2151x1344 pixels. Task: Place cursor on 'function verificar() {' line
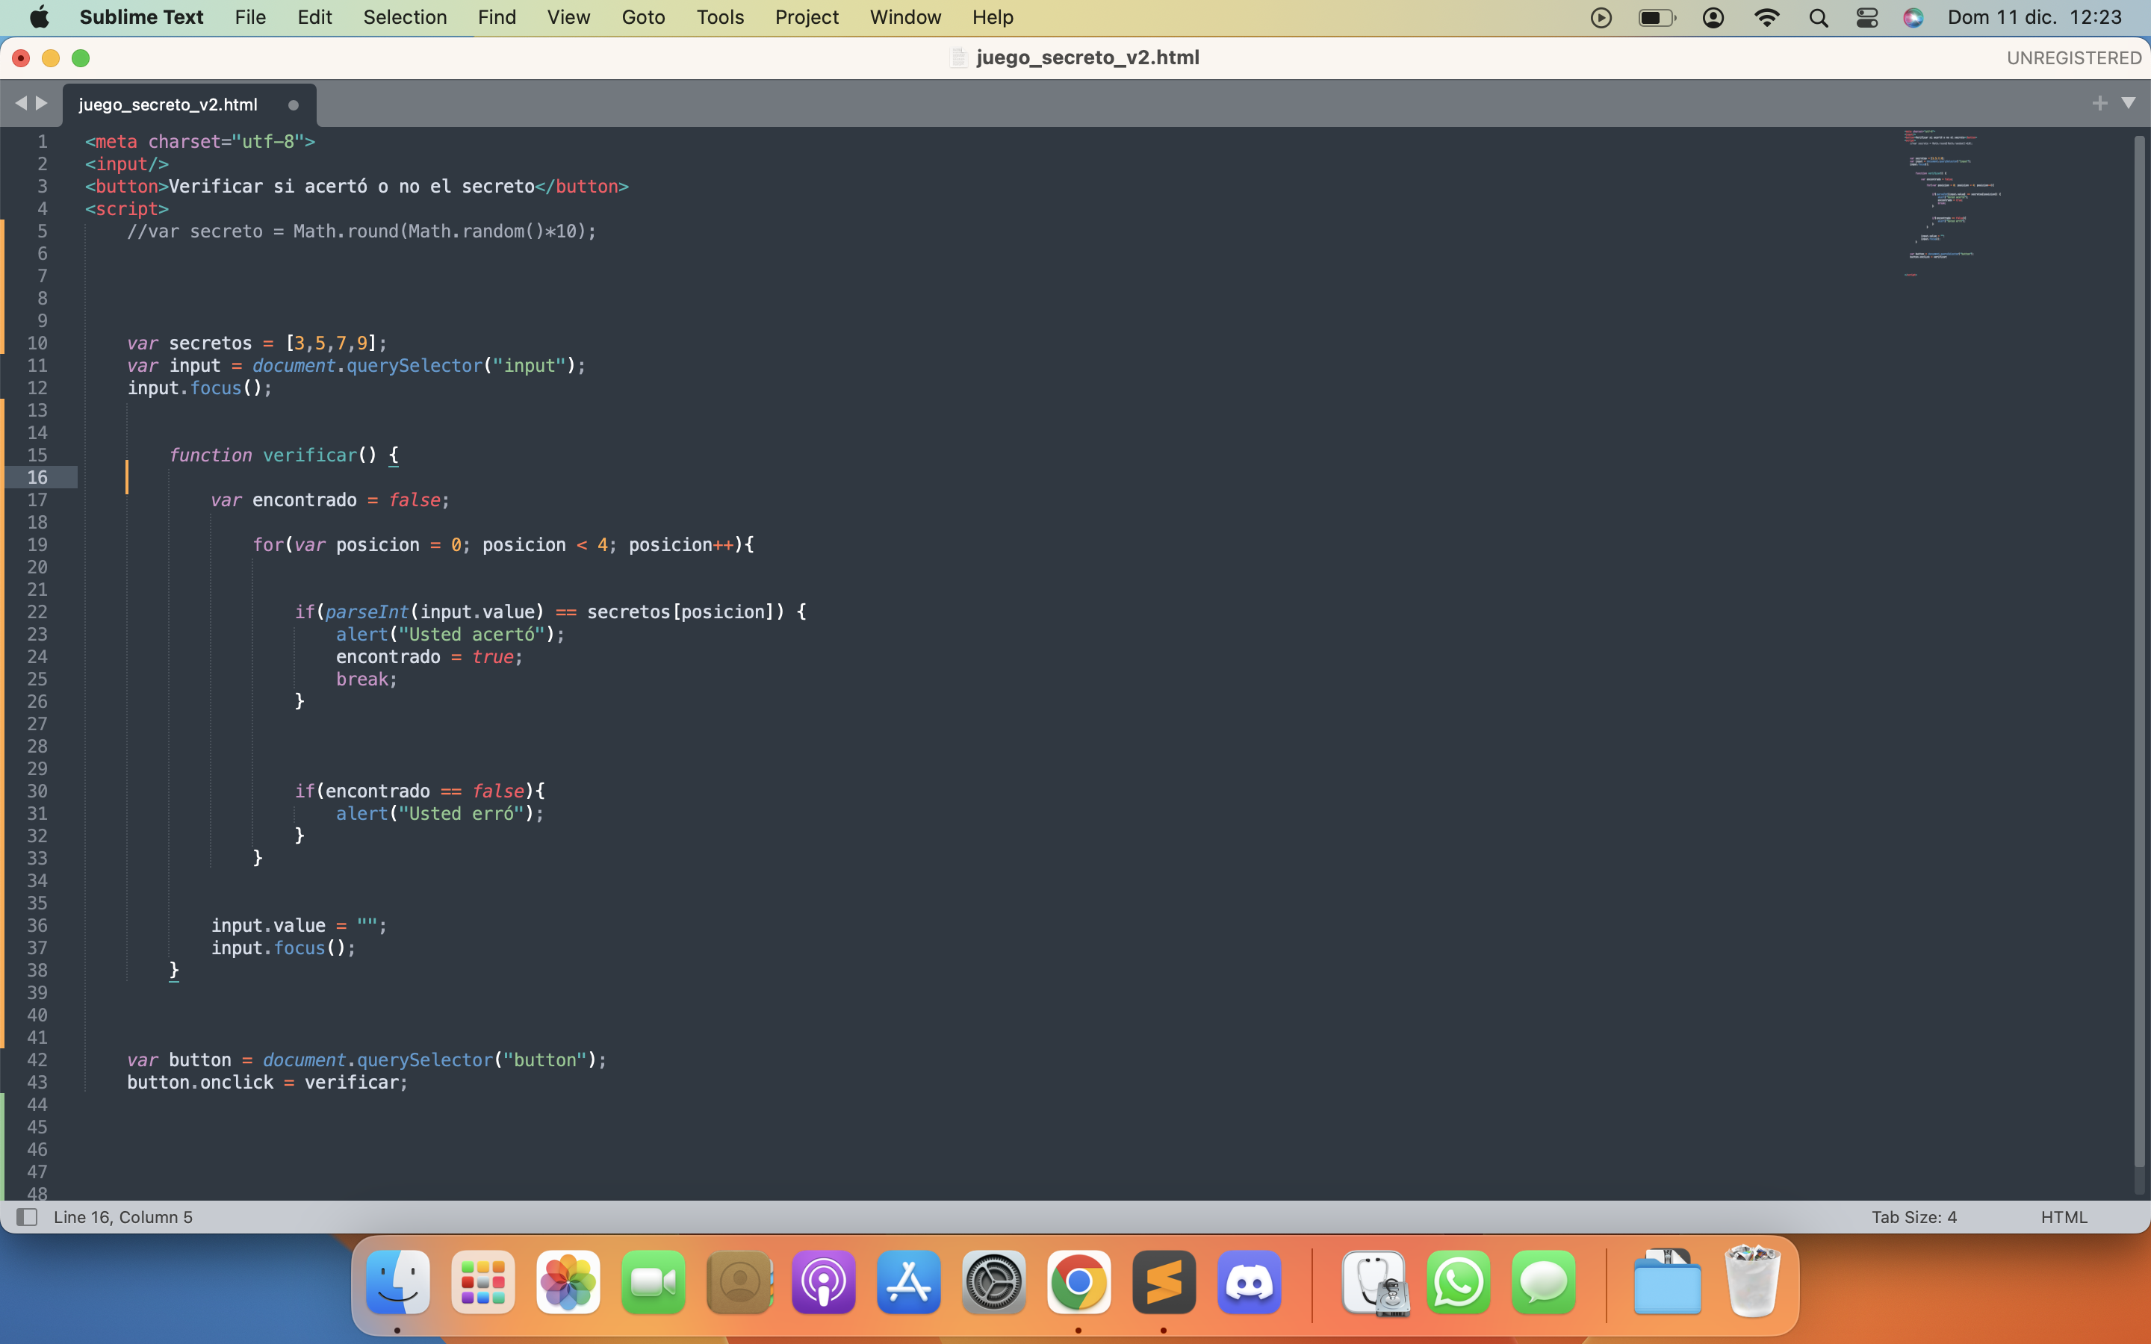click(284, 455)
